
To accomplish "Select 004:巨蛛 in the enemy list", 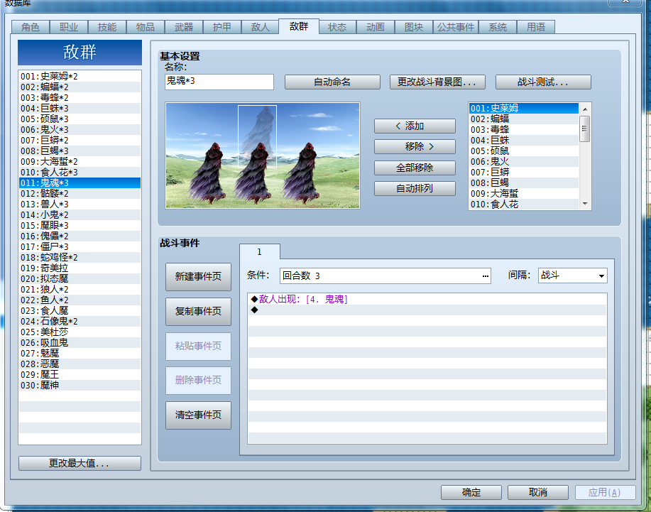I will coord(523,141).
